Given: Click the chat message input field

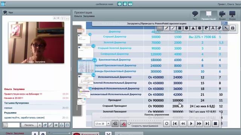Looking at the screenshot, I should (14, 125).
